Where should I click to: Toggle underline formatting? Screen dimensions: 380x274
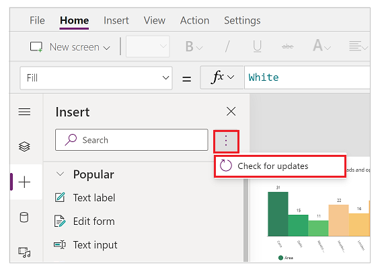click(x=257, y=46)
